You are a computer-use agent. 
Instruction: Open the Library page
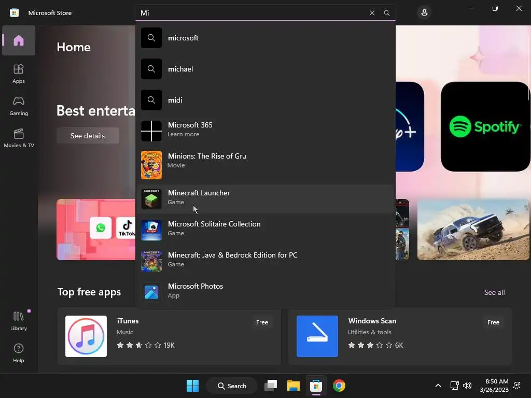pyautogui.click(x=19, y=321)
